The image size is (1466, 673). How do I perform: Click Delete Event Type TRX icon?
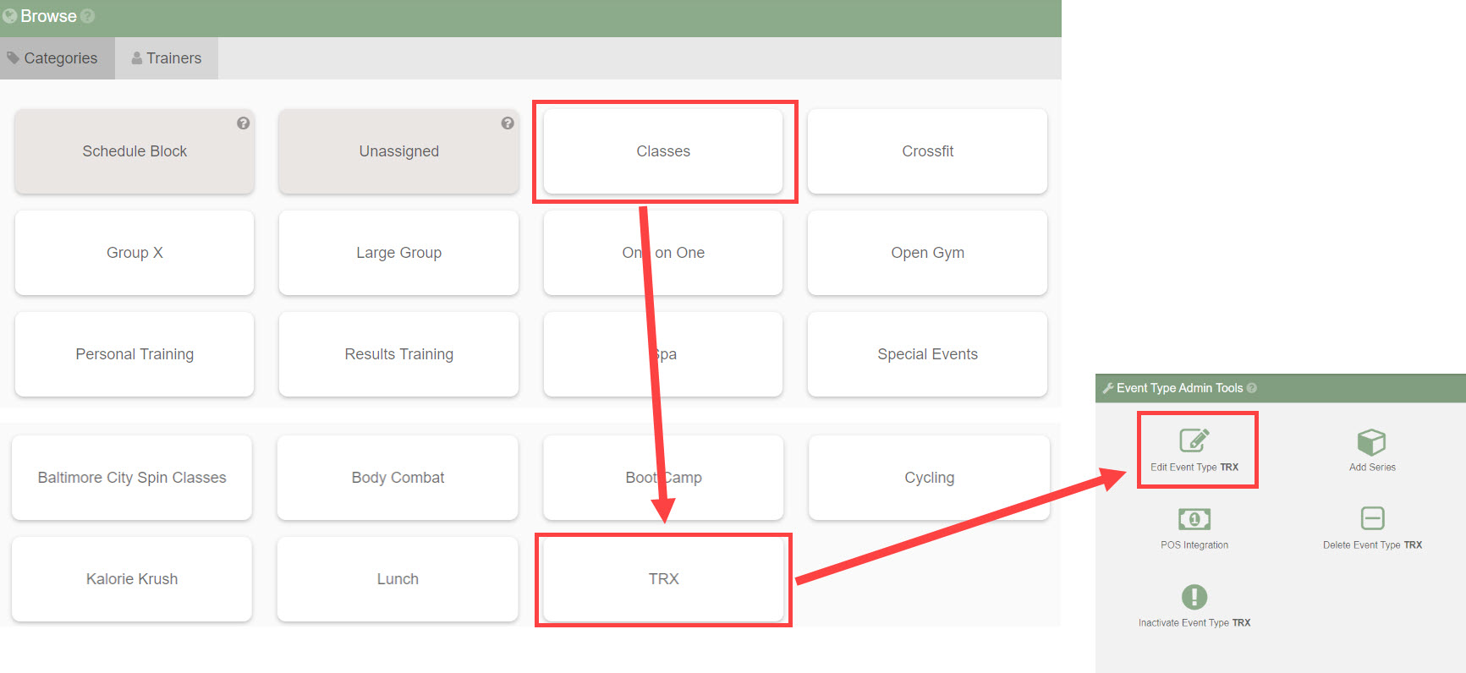[1372, 517]
